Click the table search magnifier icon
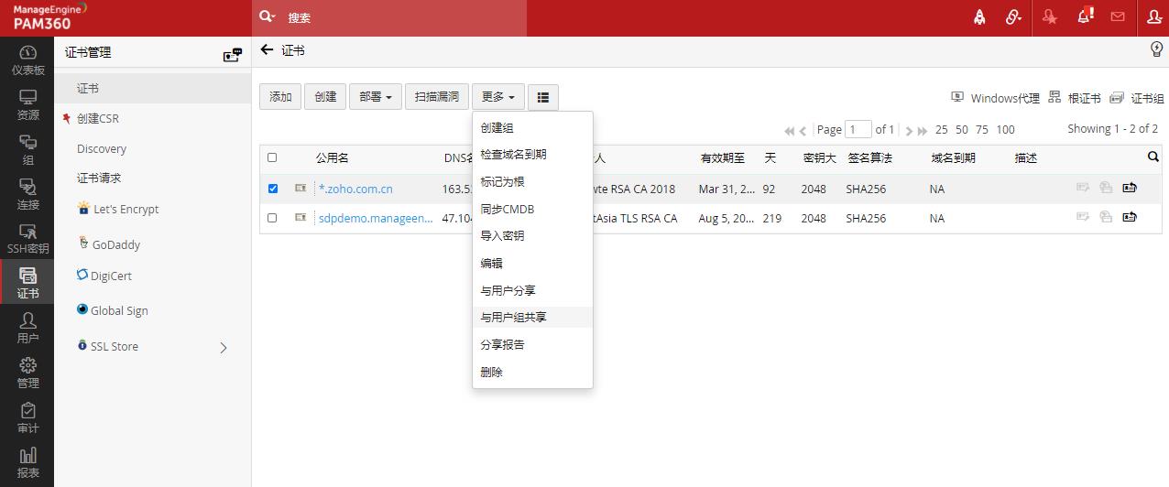 tap(1153, 157)
